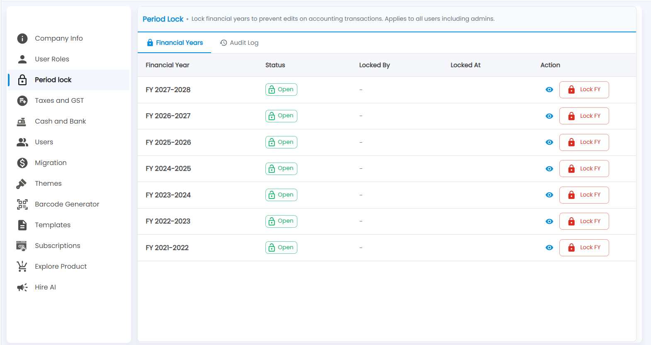The image size is (651, 345).
Task: View details for FY 2027-2028 eye icon
Action: 549,90
